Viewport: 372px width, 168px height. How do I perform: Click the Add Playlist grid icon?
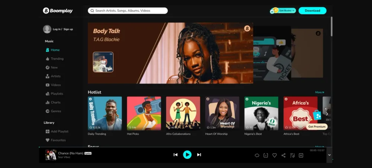(48, 131)
